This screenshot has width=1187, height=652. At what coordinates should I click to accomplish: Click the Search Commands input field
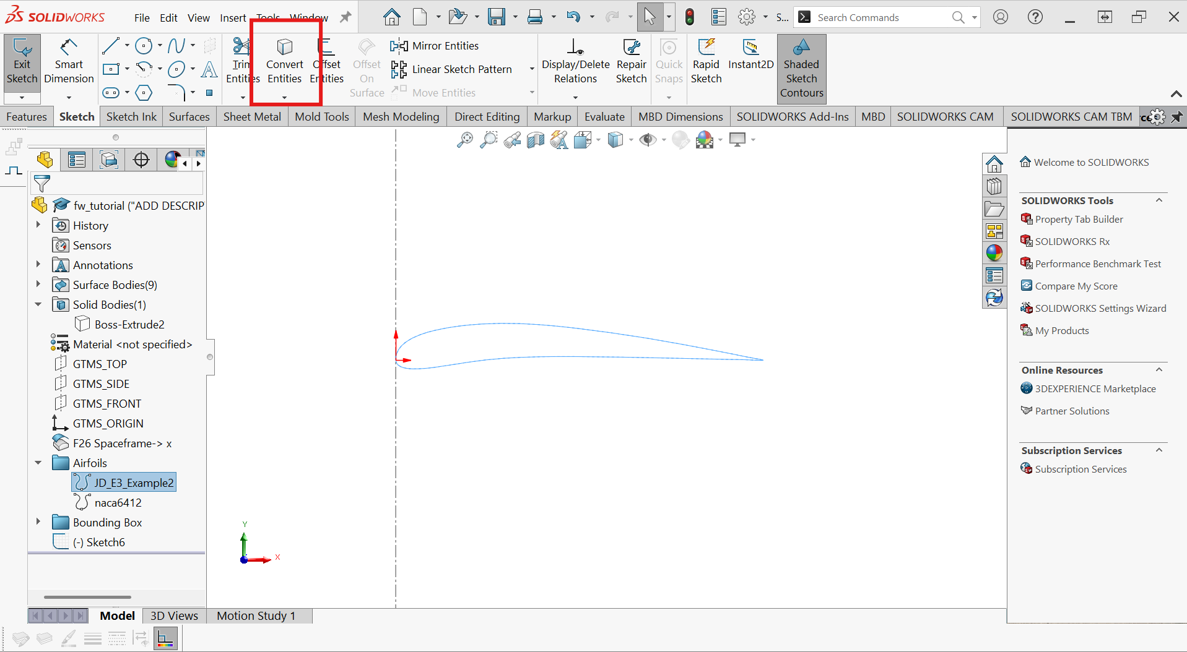click(x=882, y=18)
